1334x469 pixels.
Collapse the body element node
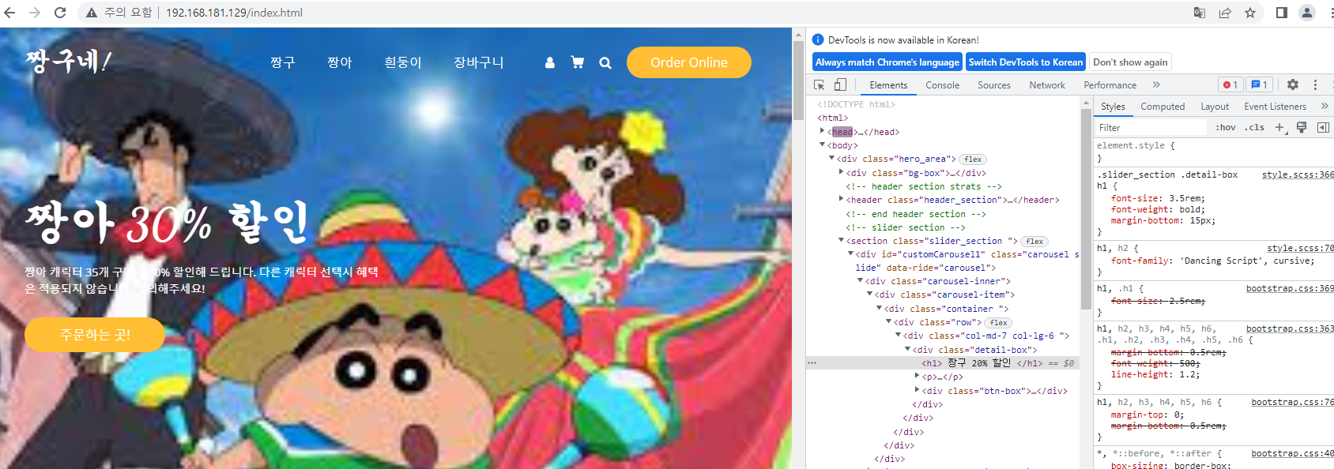click(x=822, y=144)
